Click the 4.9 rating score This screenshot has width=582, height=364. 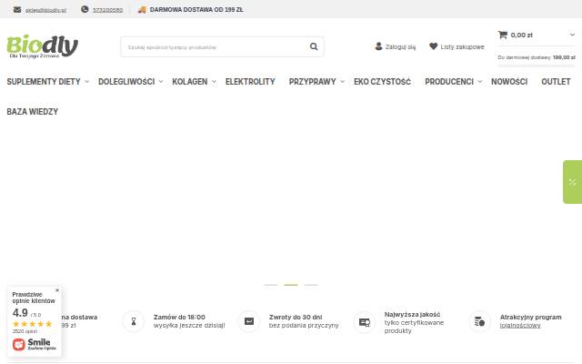pos(20,313)
